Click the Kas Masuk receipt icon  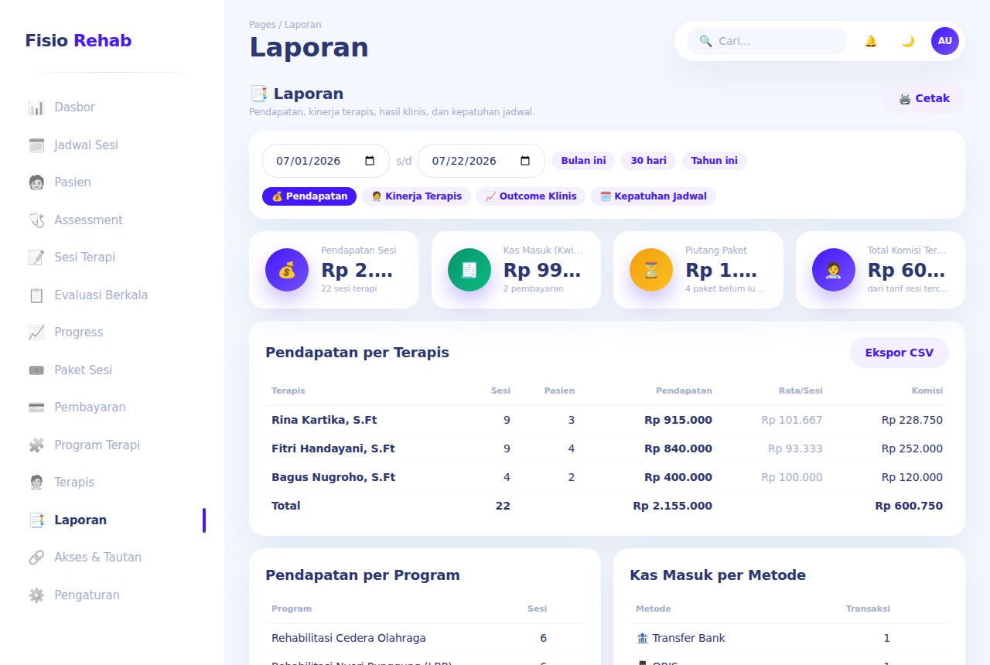coord(469,270)
